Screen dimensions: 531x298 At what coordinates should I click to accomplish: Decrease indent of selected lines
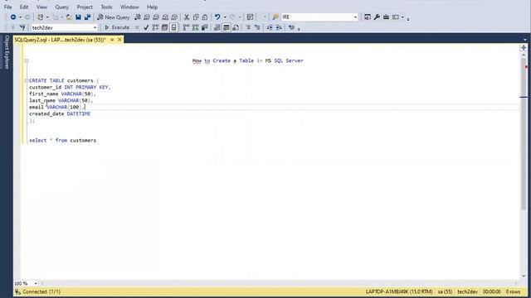270,27
